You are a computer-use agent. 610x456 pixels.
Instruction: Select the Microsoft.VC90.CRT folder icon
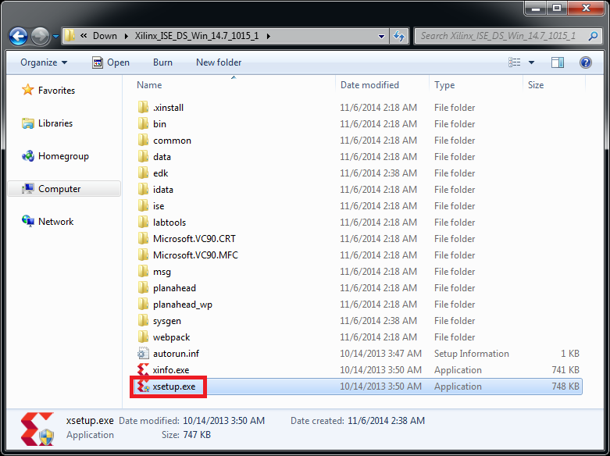point(143,238)
